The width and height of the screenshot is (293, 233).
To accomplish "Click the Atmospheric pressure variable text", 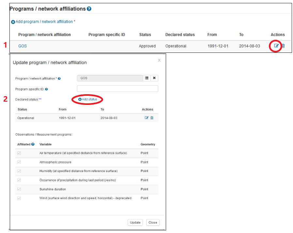I will click(55, 162).
